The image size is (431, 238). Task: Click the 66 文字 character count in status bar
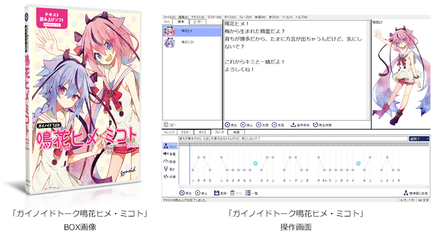[423, 201]
